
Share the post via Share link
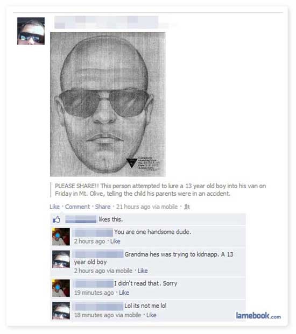pos(103,207)
